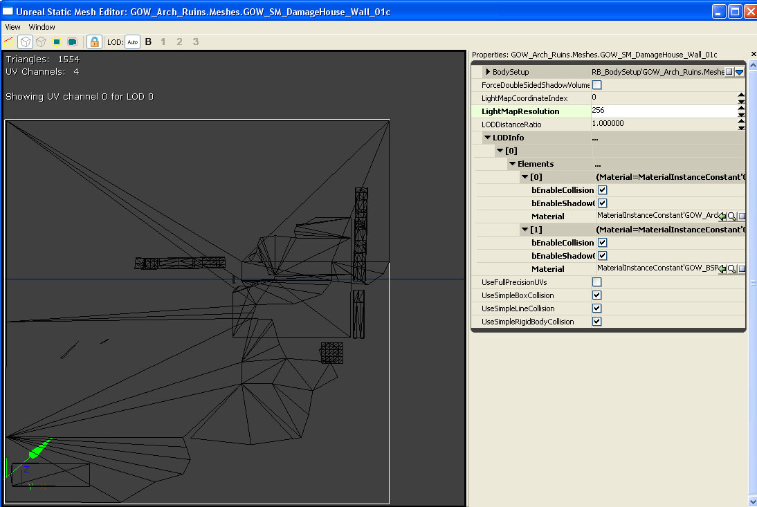Use selected material arrow for element 1
The image size is (757, 507).
pyautogui.click(x=722, y=269)
